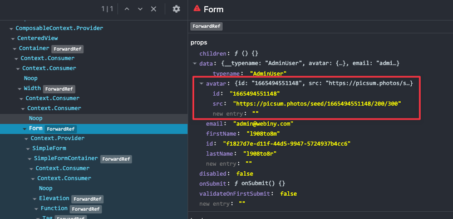Select the ComposableContext.Provider component
Viewport: 453px width, 219px height.
pyautogui.click(x=59, y=28)
